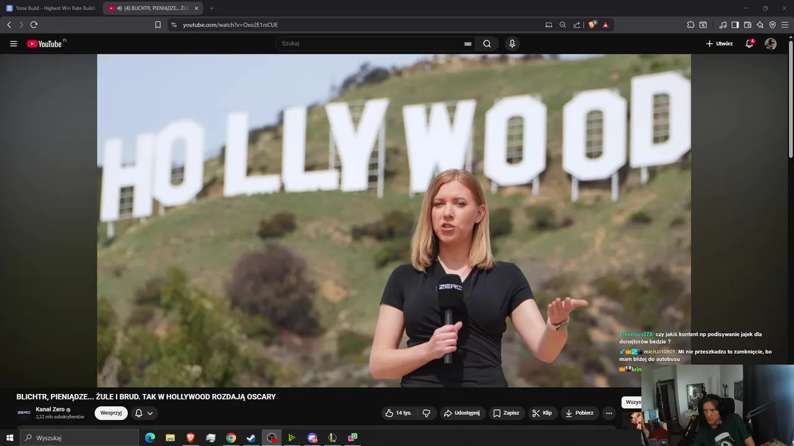
Task: Create a clip with the Klip button
Action: pos(542,413)
